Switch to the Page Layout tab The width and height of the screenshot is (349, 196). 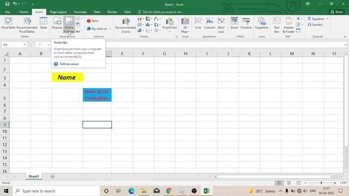58,12
